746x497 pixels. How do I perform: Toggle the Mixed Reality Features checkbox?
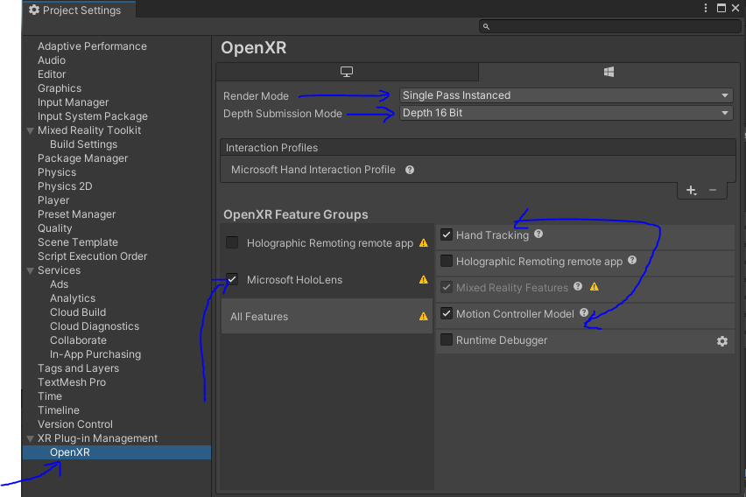pyautogui.click(x=447, y=287)
